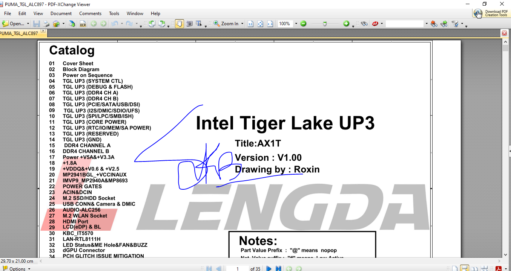Viewport: 511px width, 271px height.
Task: Open the File menu
Action: (7, 14)
